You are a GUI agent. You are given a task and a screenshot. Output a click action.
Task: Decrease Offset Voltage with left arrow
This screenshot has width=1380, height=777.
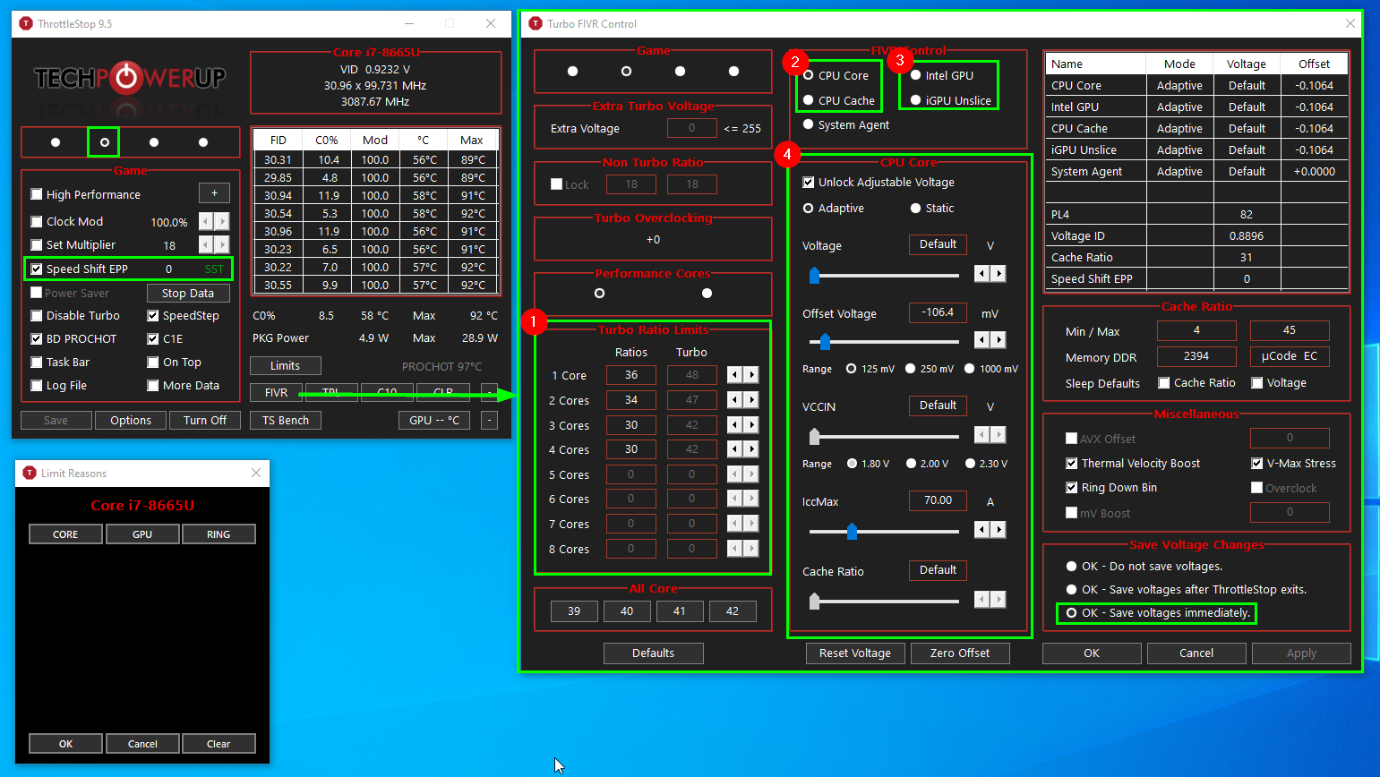point(982,339)
